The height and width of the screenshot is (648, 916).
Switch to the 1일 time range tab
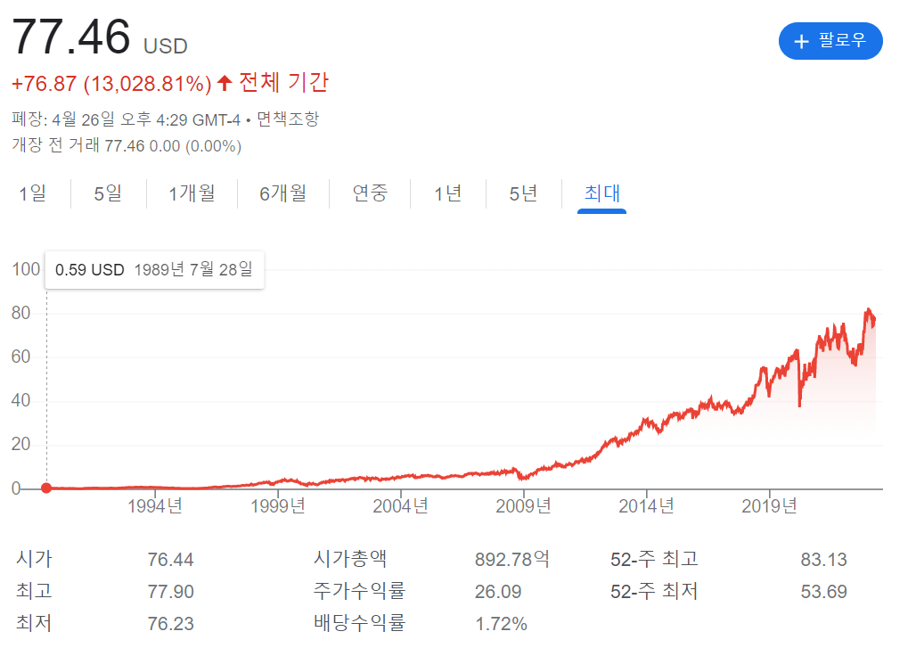34,193
